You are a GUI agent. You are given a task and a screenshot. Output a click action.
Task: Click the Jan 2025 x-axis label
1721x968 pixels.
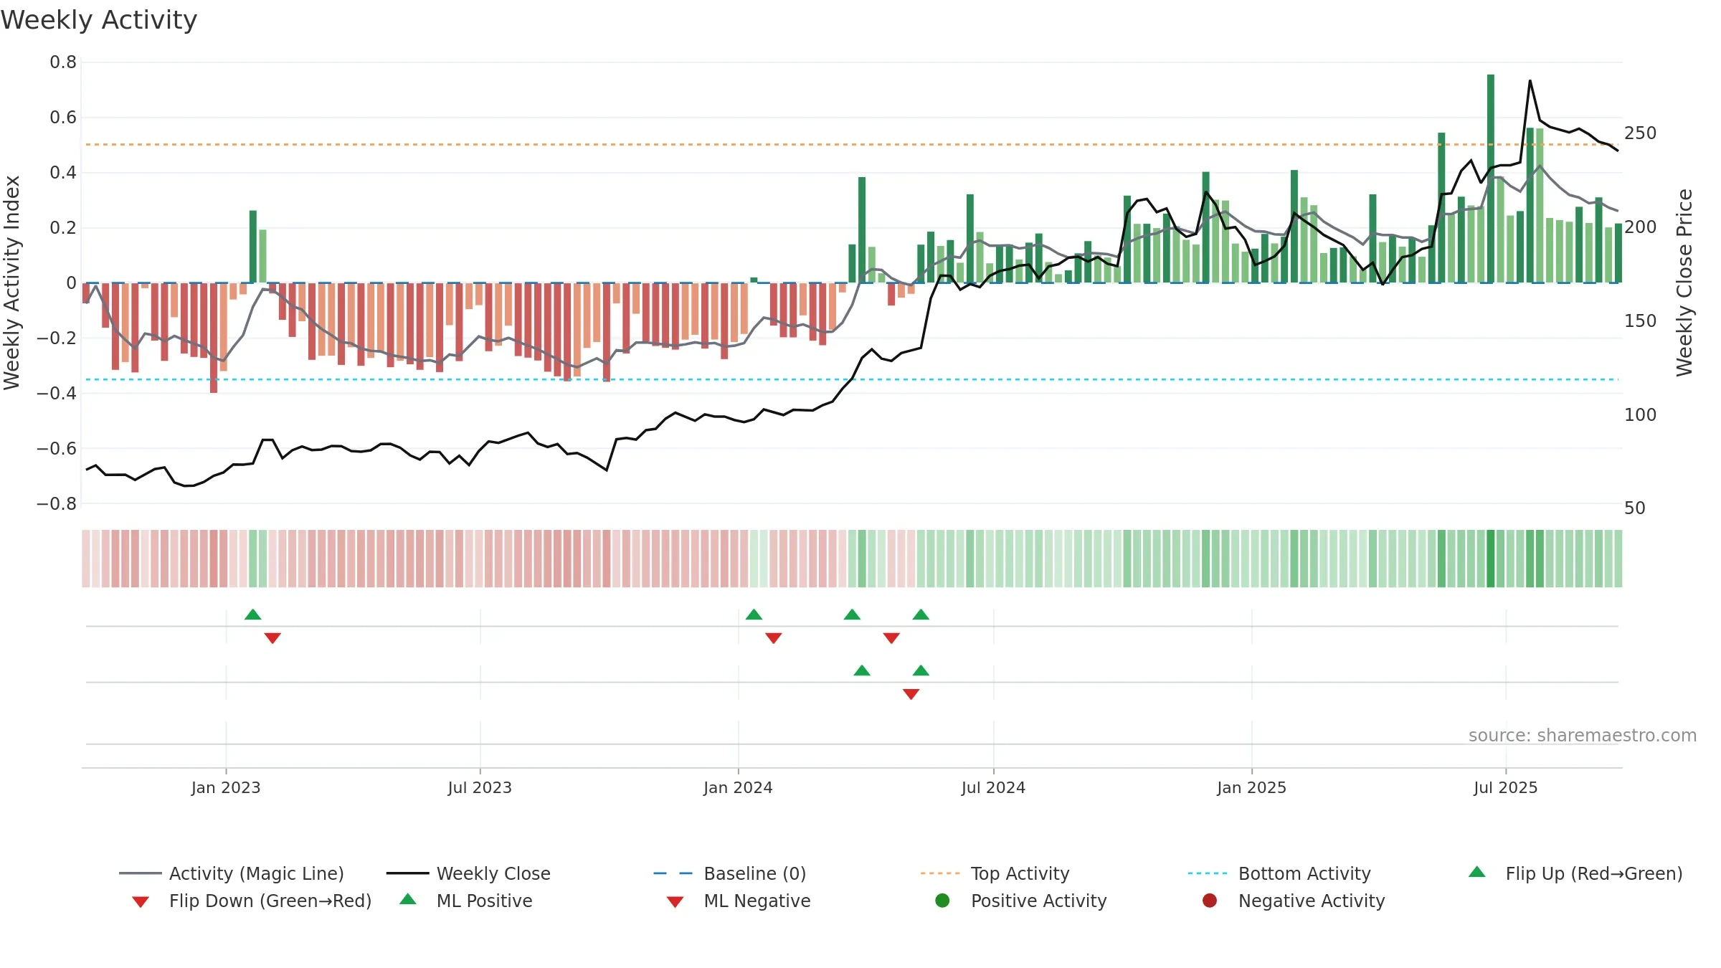click(1251, 788)
